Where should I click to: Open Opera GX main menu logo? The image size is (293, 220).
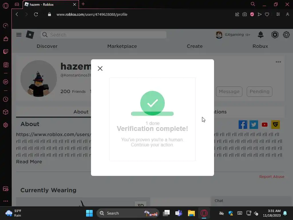pyautogui.click(x=6, y=6)
